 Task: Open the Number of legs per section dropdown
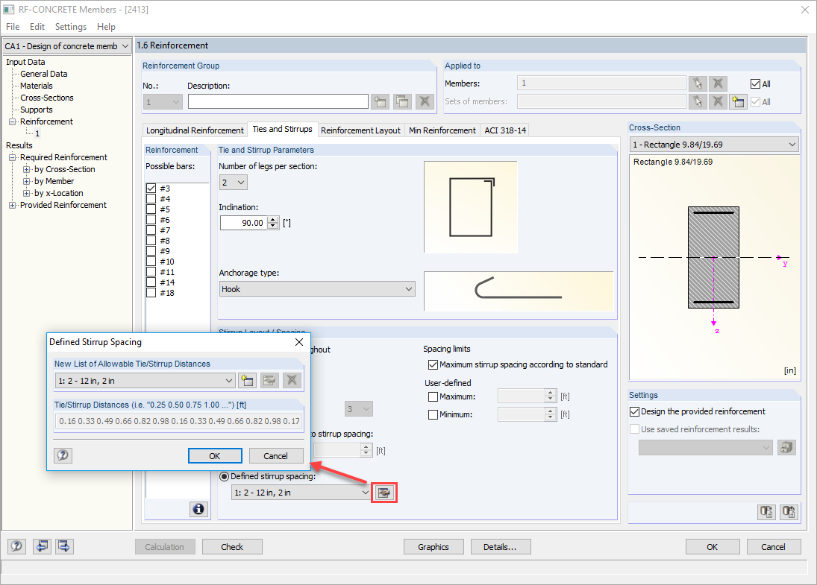click(241, 181)
